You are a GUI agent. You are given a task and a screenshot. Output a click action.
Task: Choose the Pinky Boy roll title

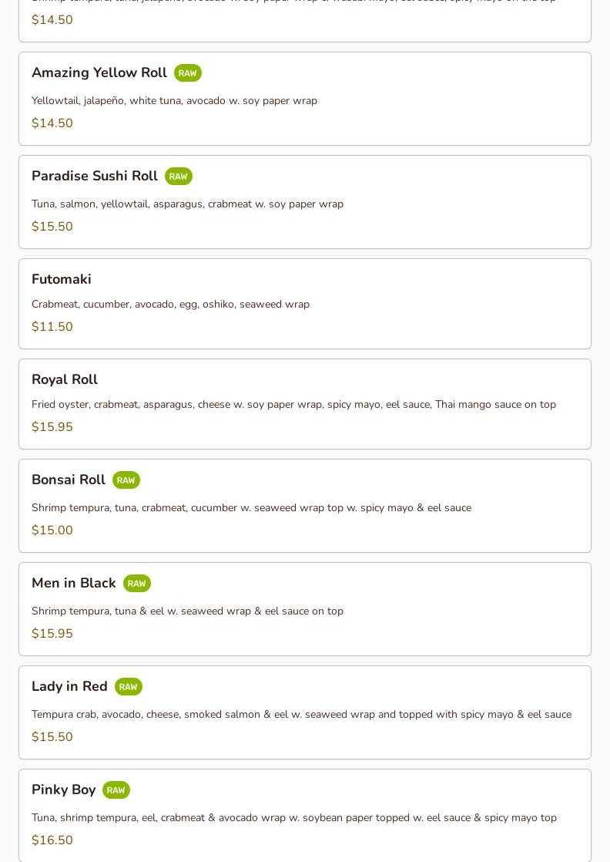coord(64,790)
